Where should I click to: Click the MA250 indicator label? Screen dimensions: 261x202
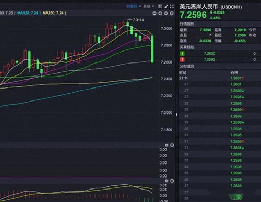point(54,13)
